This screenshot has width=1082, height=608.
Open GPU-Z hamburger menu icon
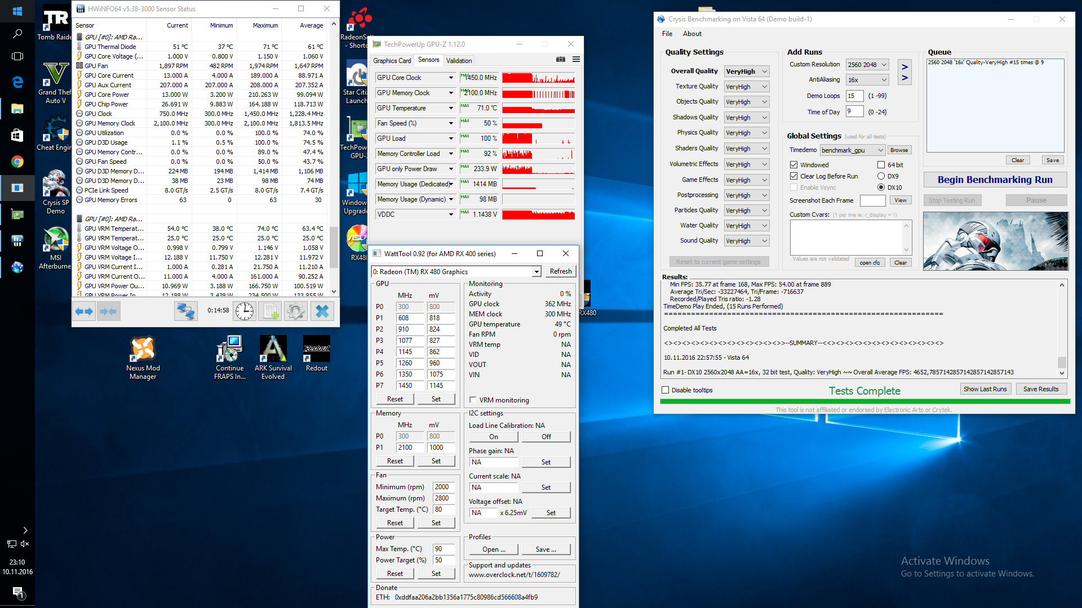(x=576, y=60)
